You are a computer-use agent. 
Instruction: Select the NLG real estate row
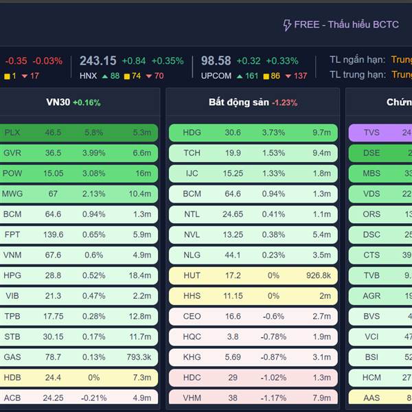253,255
